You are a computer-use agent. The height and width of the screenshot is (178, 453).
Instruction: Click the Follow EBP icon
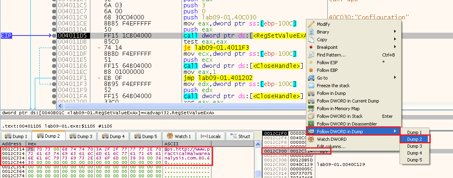tap(311, 70)
